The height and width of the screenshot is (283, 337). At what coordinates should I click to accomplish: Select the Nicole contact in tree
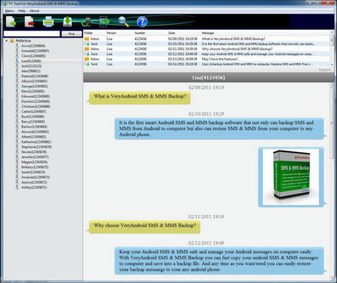pos(34,152)
